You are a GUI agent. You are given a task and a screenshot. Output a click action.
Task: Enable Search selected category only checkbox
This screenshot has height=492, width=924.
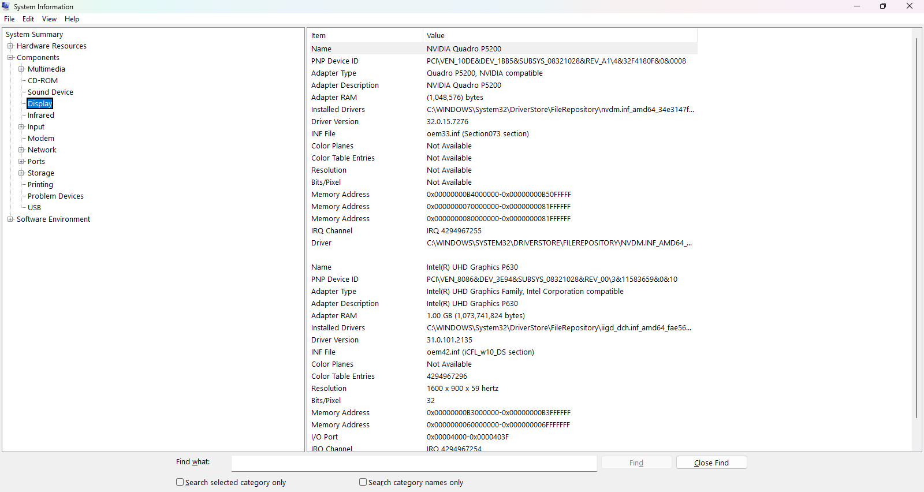coord(180,482)
